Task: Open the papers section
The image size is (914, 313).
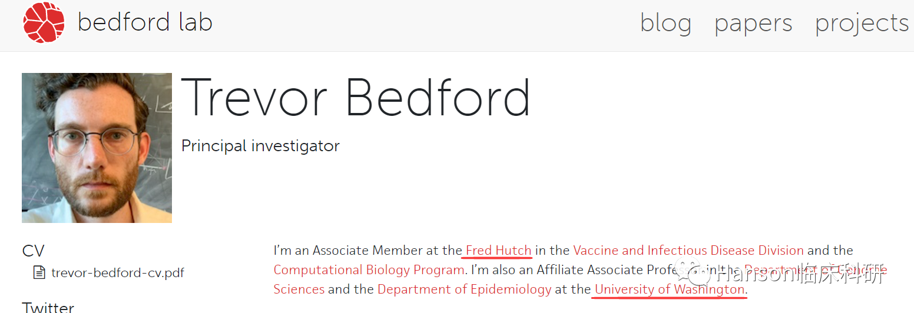Action: click(753, 24)
